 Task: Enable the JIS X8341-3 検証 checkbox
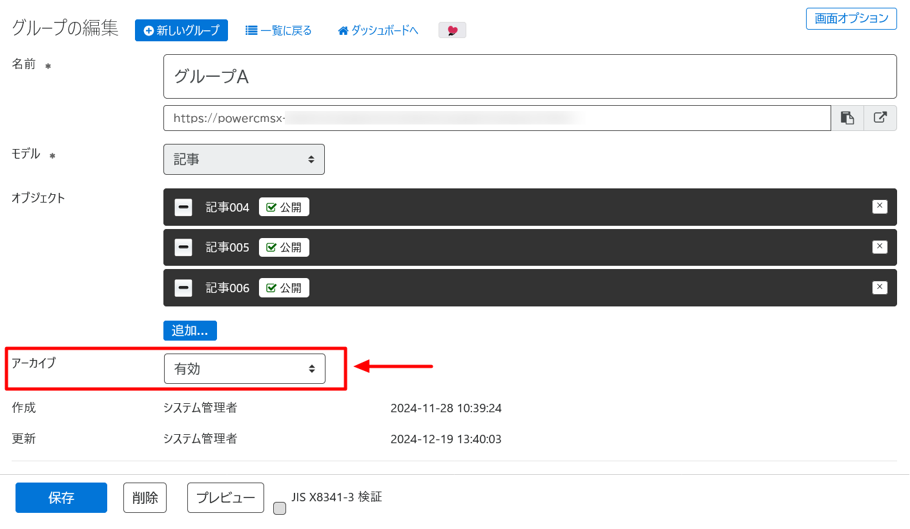(x=280, y=508)
